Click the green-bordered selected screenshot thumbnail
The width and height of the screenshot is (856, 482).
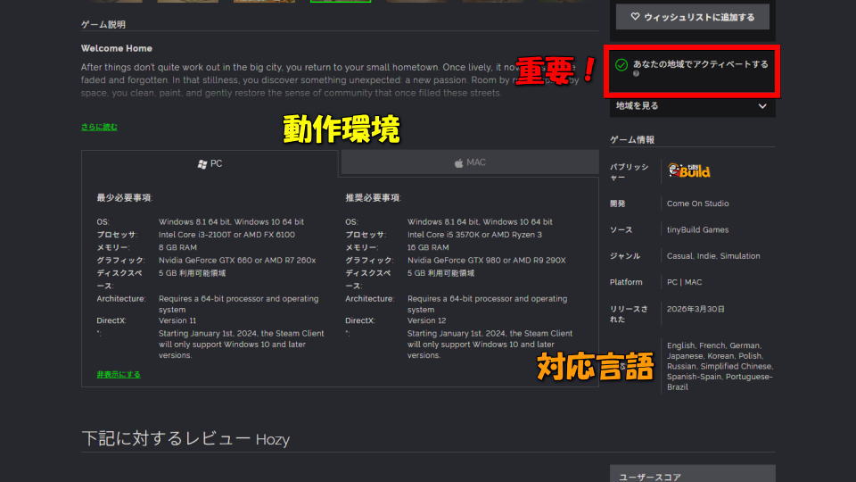click(x=340, y=1)
